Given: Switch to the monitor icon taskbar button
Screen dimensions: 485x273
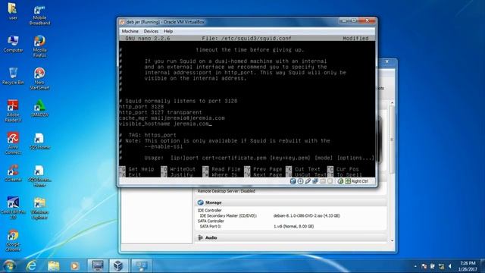Looking at the screenshot, I should pyautogui.click(x=97, y=265).
